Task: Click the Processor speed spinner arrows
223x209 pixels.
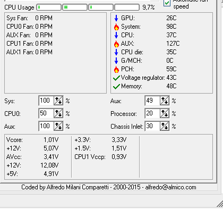Action: click(x=165, y=113)
